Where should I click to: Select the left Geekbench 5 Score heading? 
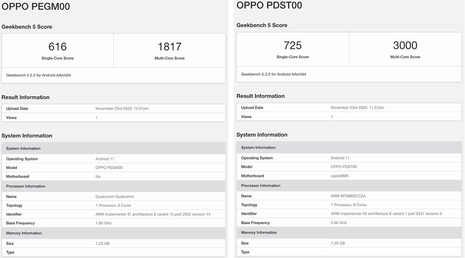(27, 27)
